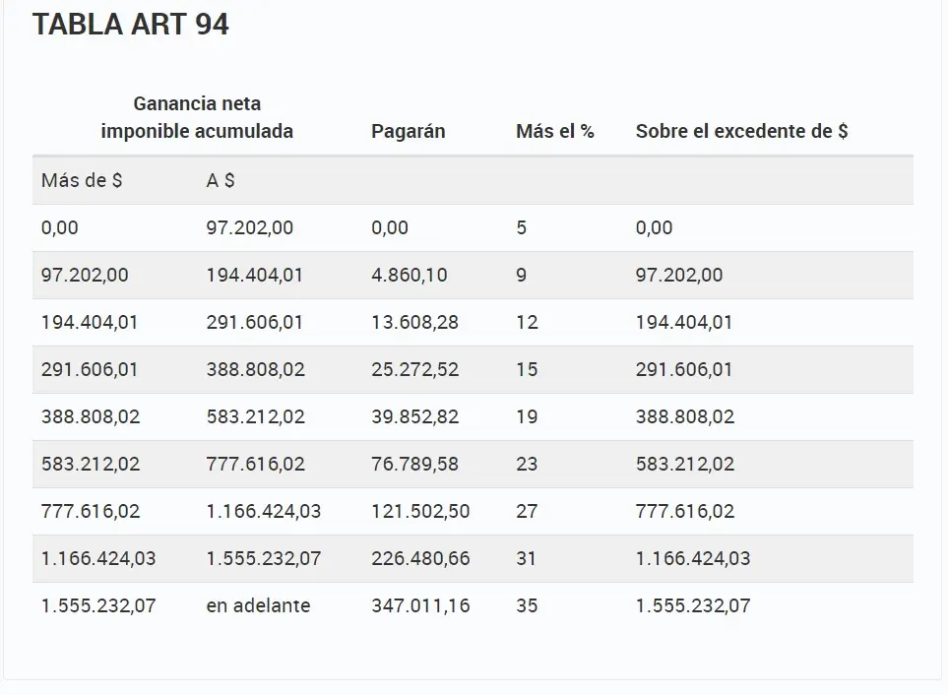Select 291.606,01 in the A $ column
The height and width of the screenshot is (695, 948).
tap(255, 322)
